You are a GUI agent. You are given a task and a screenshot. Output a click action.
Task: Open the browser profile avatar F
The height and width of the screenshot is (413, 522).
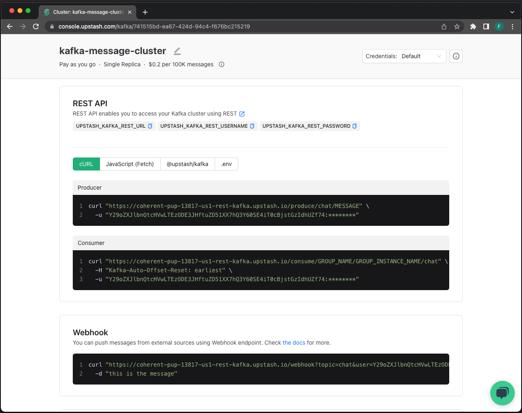(x=499, y=26)
